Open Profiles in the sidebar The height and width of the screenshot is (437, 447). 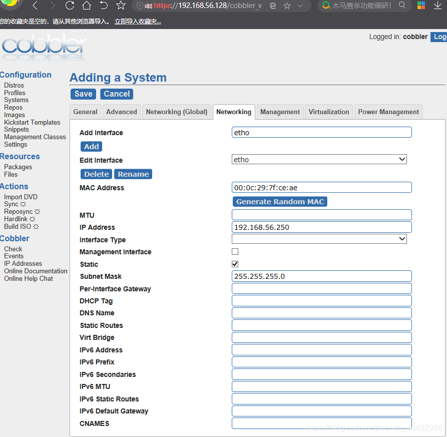[15, 93]
